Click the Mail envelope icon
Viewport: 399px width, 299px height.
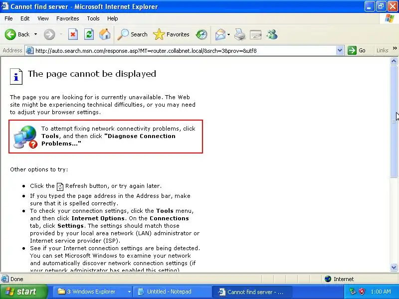coord(220,34)
